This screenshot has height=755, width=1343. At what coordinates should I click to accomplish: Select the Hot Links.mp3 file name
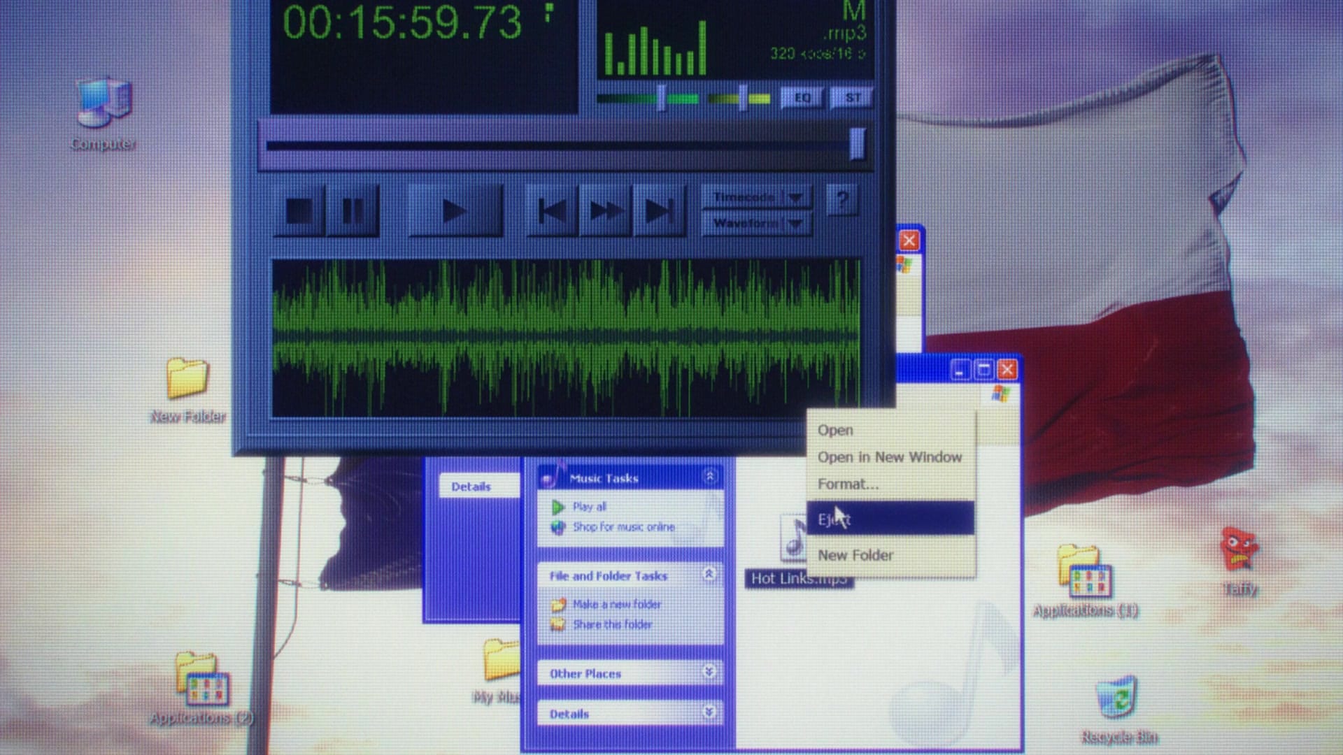[799, 579]
